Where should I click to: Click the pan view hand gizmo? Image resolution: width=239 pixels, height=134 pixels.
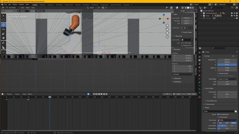click(167, 29)
